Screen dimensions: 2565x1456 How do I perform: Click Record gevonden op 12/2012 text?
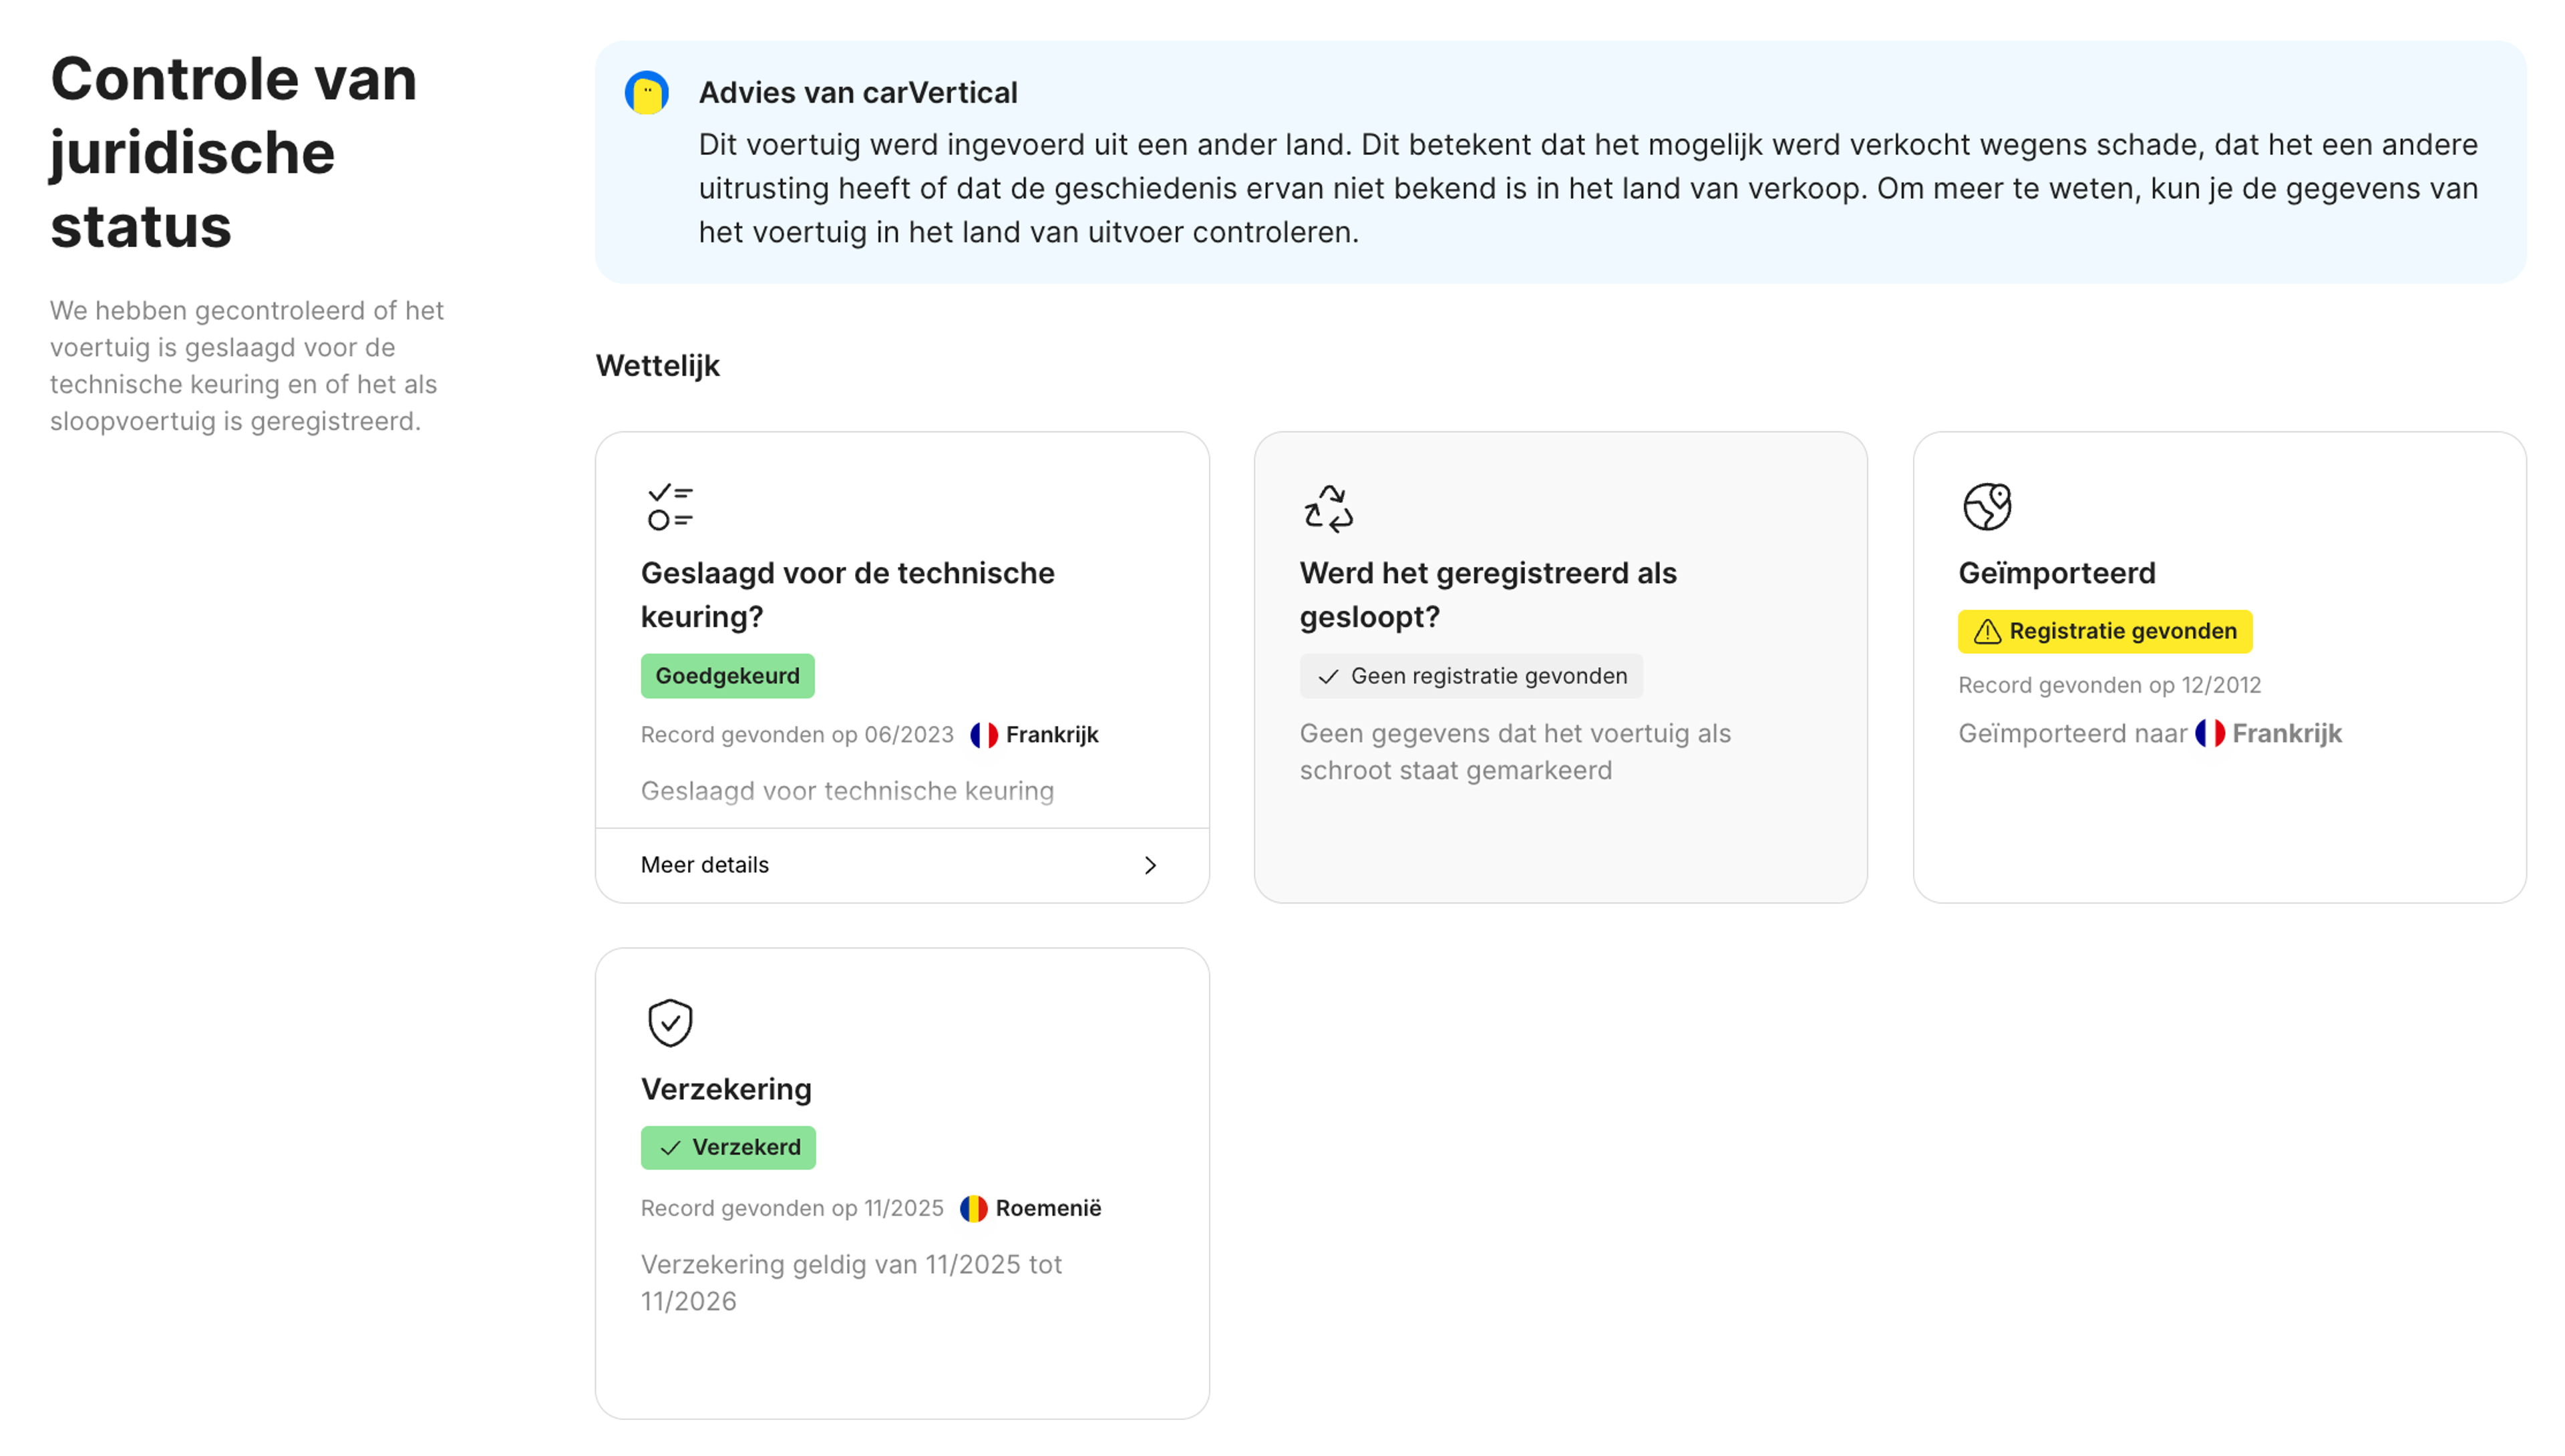[x=2110, y=685]
